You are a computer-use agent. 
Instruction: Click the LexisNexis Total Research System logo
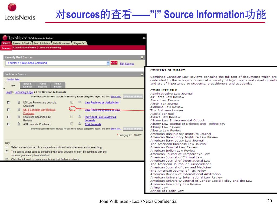click(x=28, y=38)
